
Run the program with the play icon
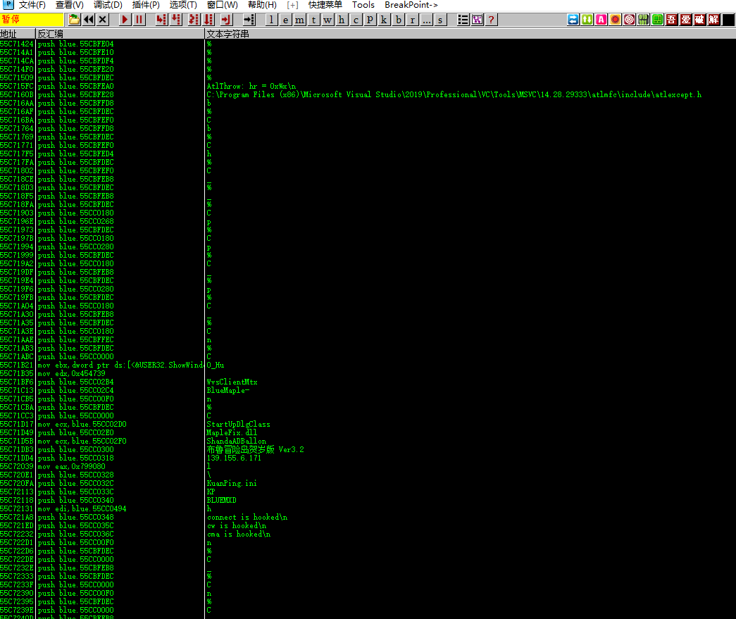tap(125, 20)
